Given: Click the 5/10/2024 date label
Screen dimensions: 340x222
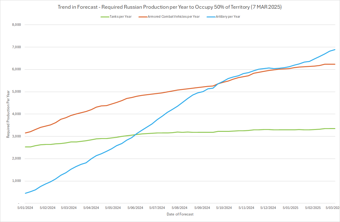Looking at the screenshot, I should [x=224, y=208].
